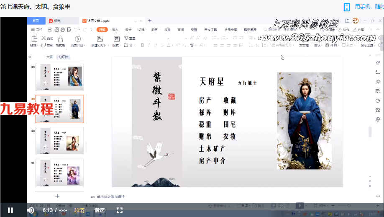This screenshot has width=384, height=217.
Task: Switch to the 切换 ribbon tab
Action: 141,29
